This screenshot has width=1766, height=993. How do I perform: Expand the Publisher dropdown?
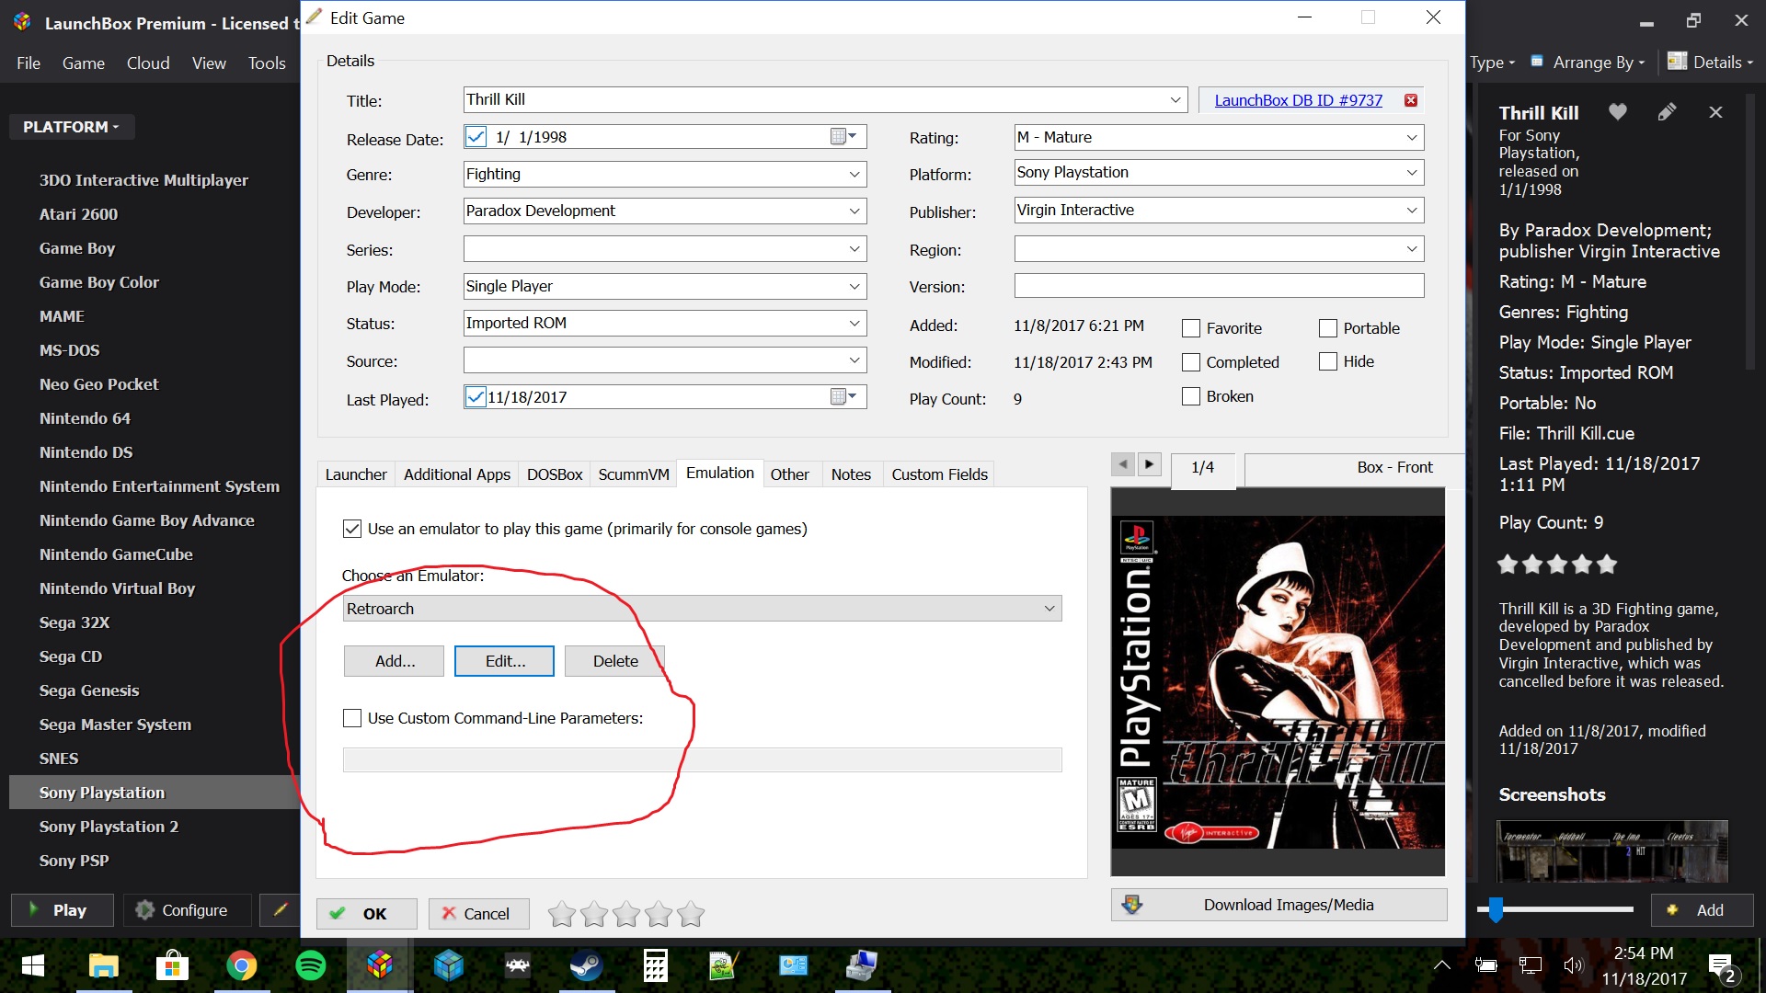1412,210
